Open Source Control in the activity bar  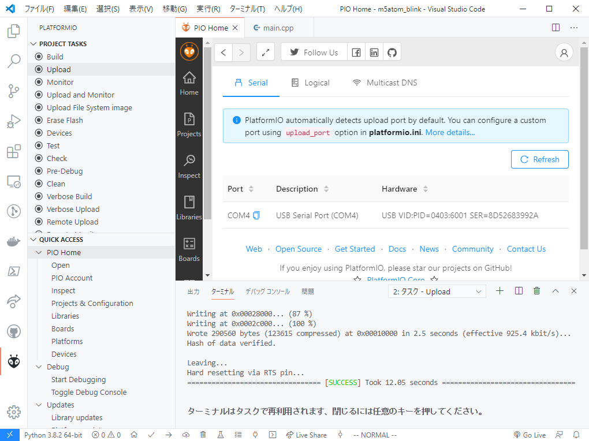click(x=13, y=91)
